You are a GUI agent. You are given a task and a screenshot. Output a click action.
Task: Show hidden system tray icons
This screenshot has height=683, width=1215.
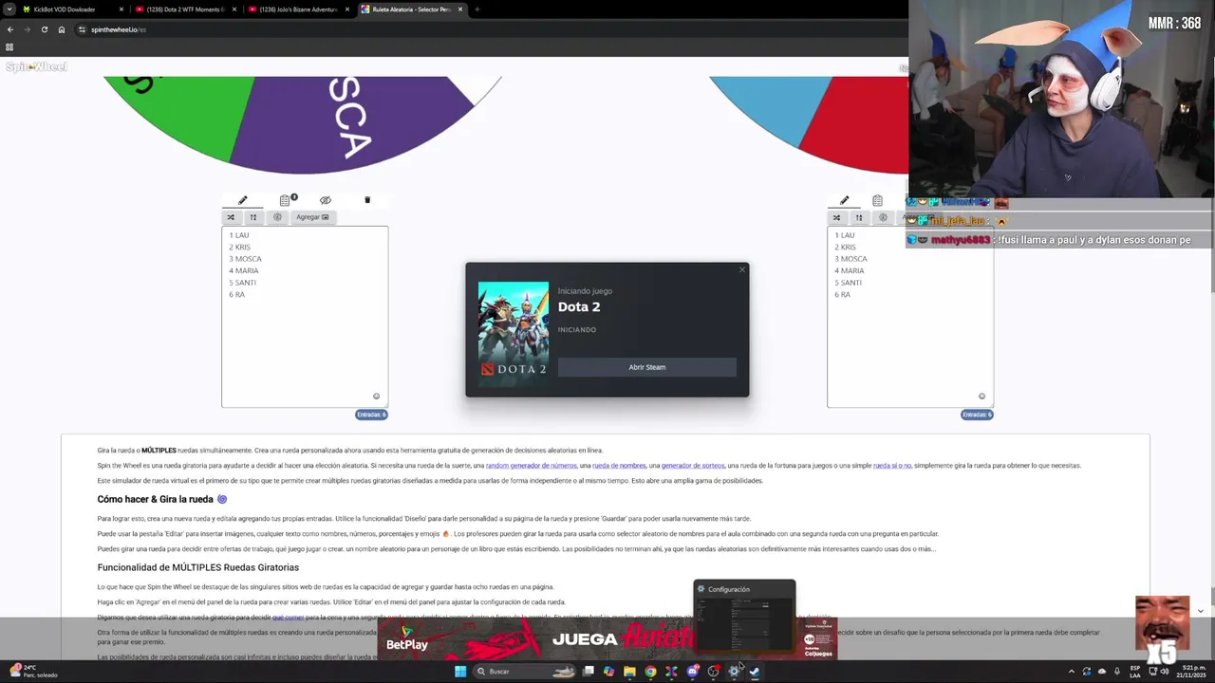(1072, 672)
